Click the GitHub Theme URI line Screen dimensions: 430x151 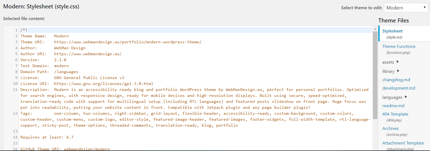click(x=65, y=149)
